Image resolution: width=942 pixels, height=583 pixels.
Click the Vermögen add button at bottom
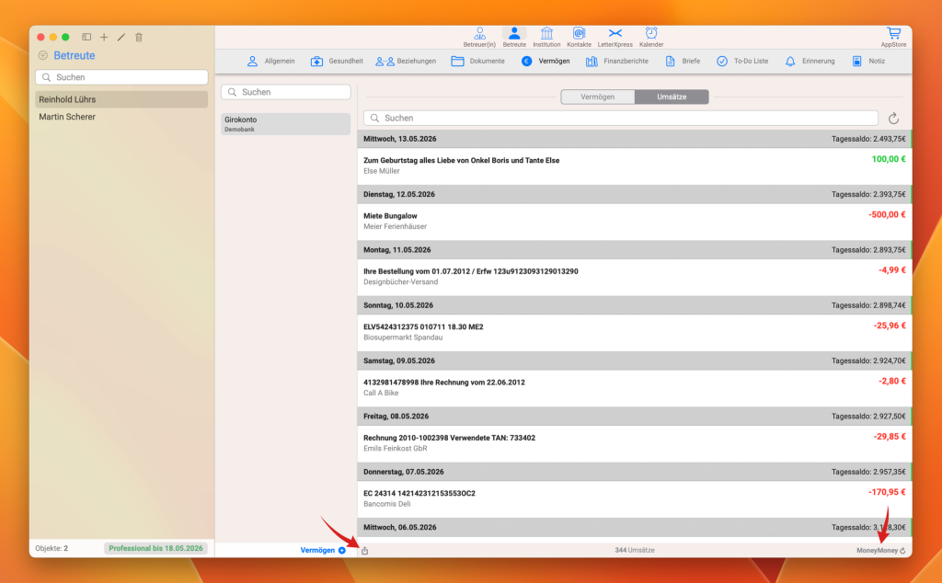[x=323, y=550]
